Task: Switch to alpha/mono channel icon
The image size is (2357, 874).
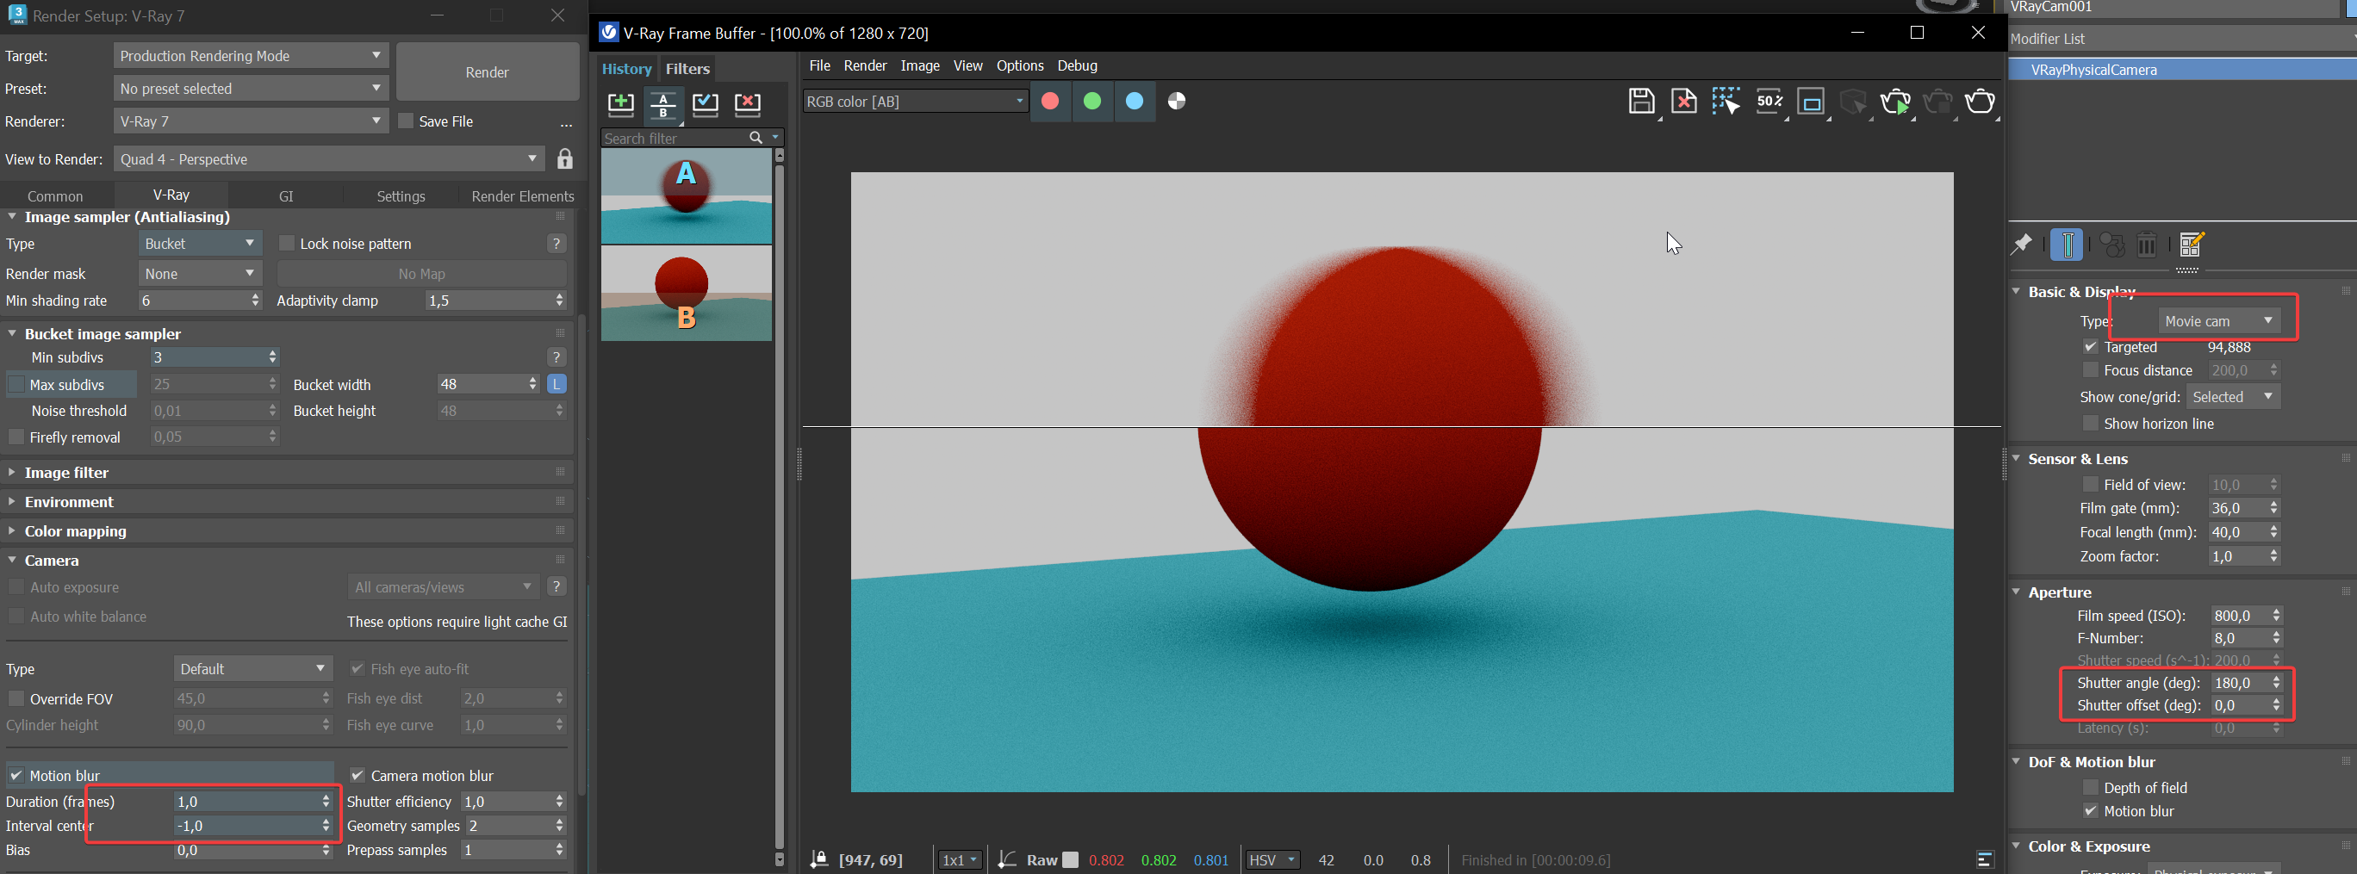Action: point(1177,101)
